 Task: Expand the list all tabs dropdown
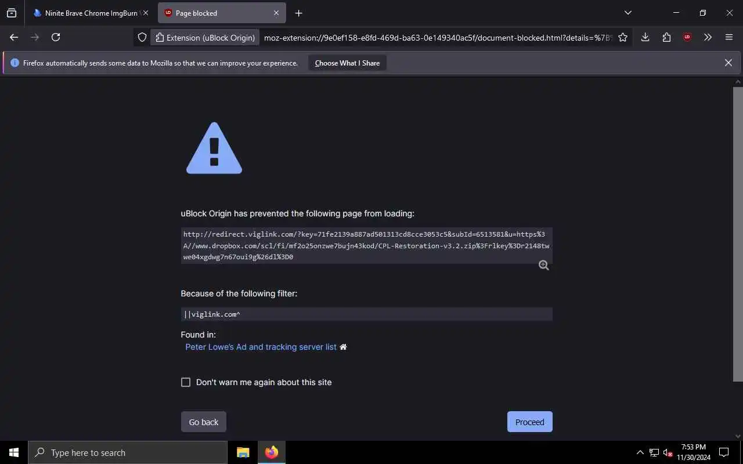(x=627, y=13)
